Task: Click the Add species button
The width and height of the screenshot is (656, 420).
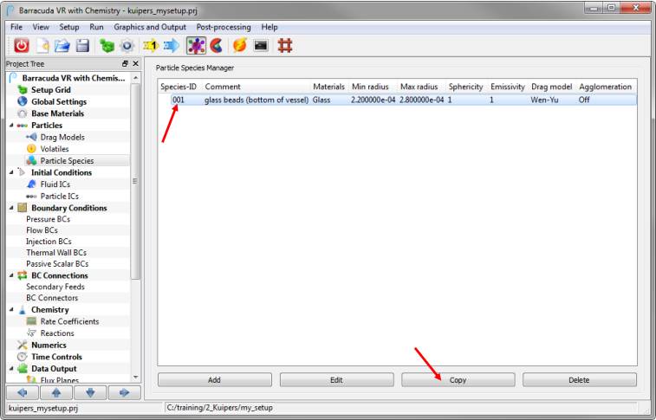Action: coord(215,380)
